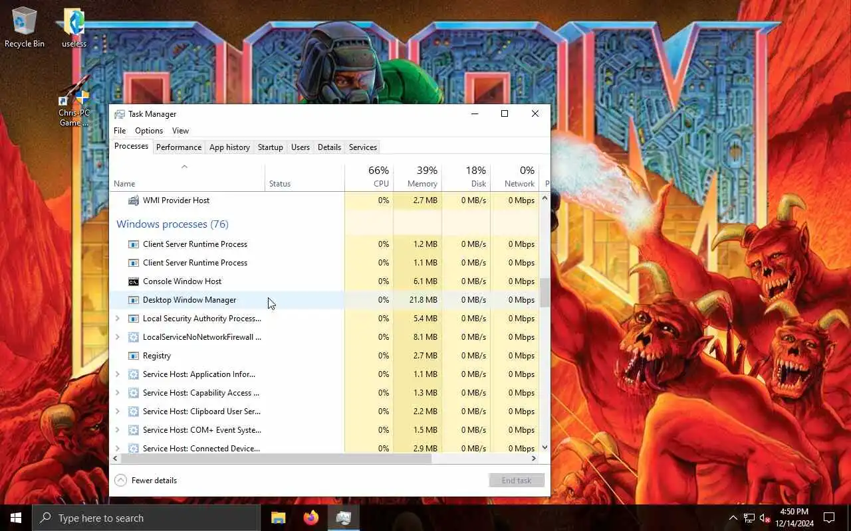Collapse view with Fewer details
851x531 pixels.
coord(146,481)
